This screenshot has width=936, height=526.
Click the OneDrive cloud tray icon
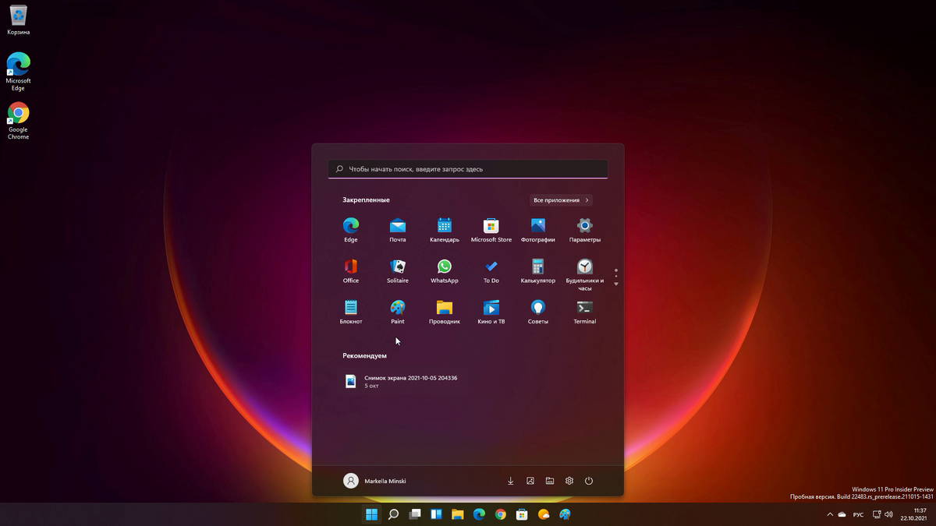[x=842, y=514]
